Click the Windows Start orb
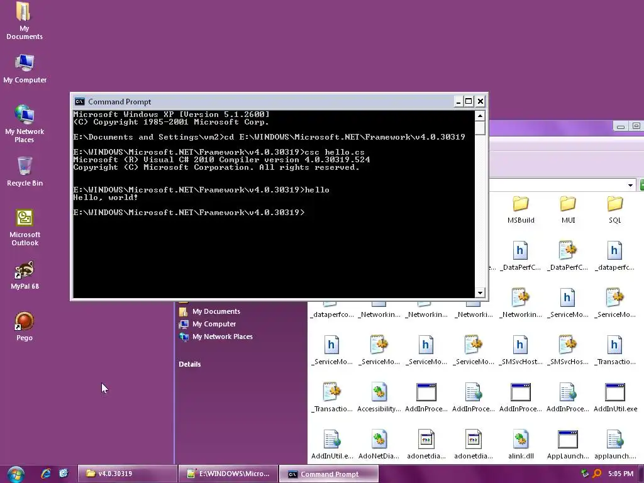This screenshot has height=483, width=644. pos(16,474)
